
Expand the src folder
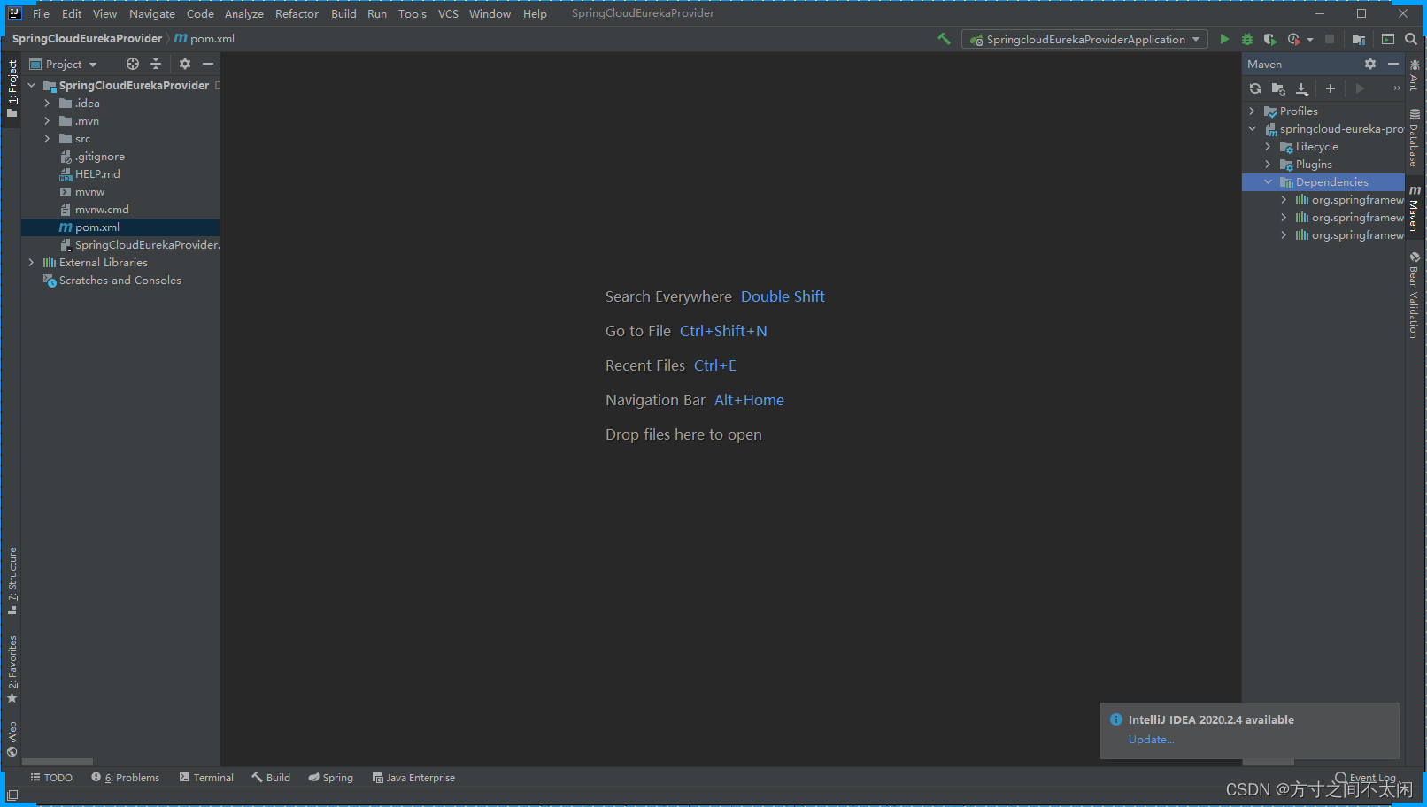47,139
